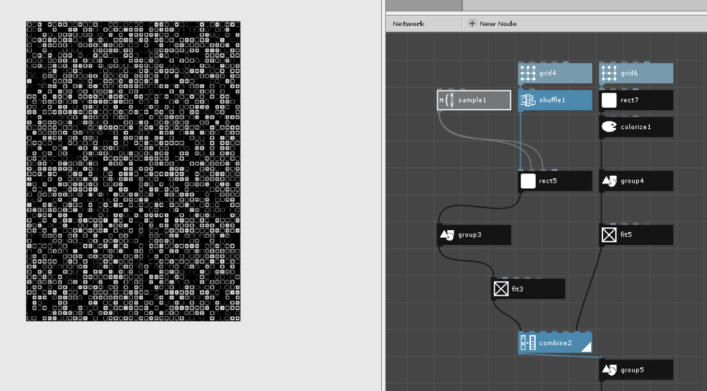
Task: Click the colorize1 palette icon
Action: point(609,127)
